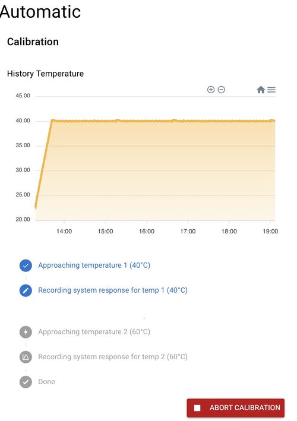This screenshot has width=297, height=421.
Task: Click the Done step label
Action: (x=46, y=382)
